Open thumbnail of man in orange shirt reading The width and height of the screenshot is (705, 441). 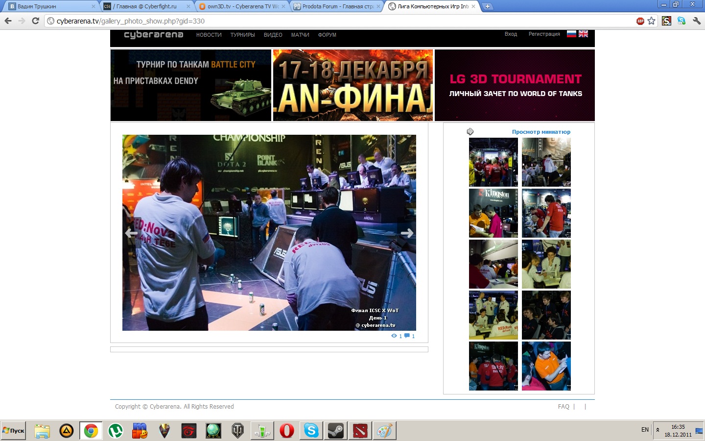tap(546, 366)
